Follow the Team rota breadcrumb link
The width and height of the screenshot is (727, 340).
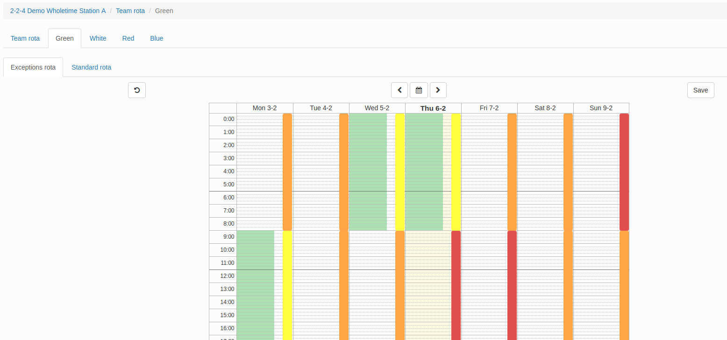[x=130, y=10]
